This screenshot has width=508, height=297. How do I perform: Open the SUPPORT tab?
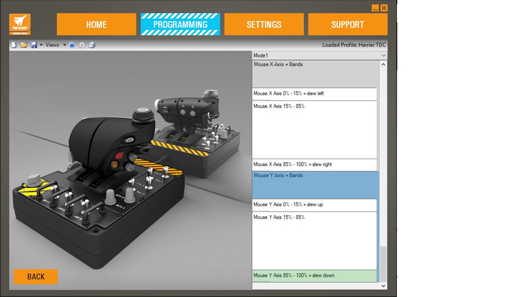[347, 24]
